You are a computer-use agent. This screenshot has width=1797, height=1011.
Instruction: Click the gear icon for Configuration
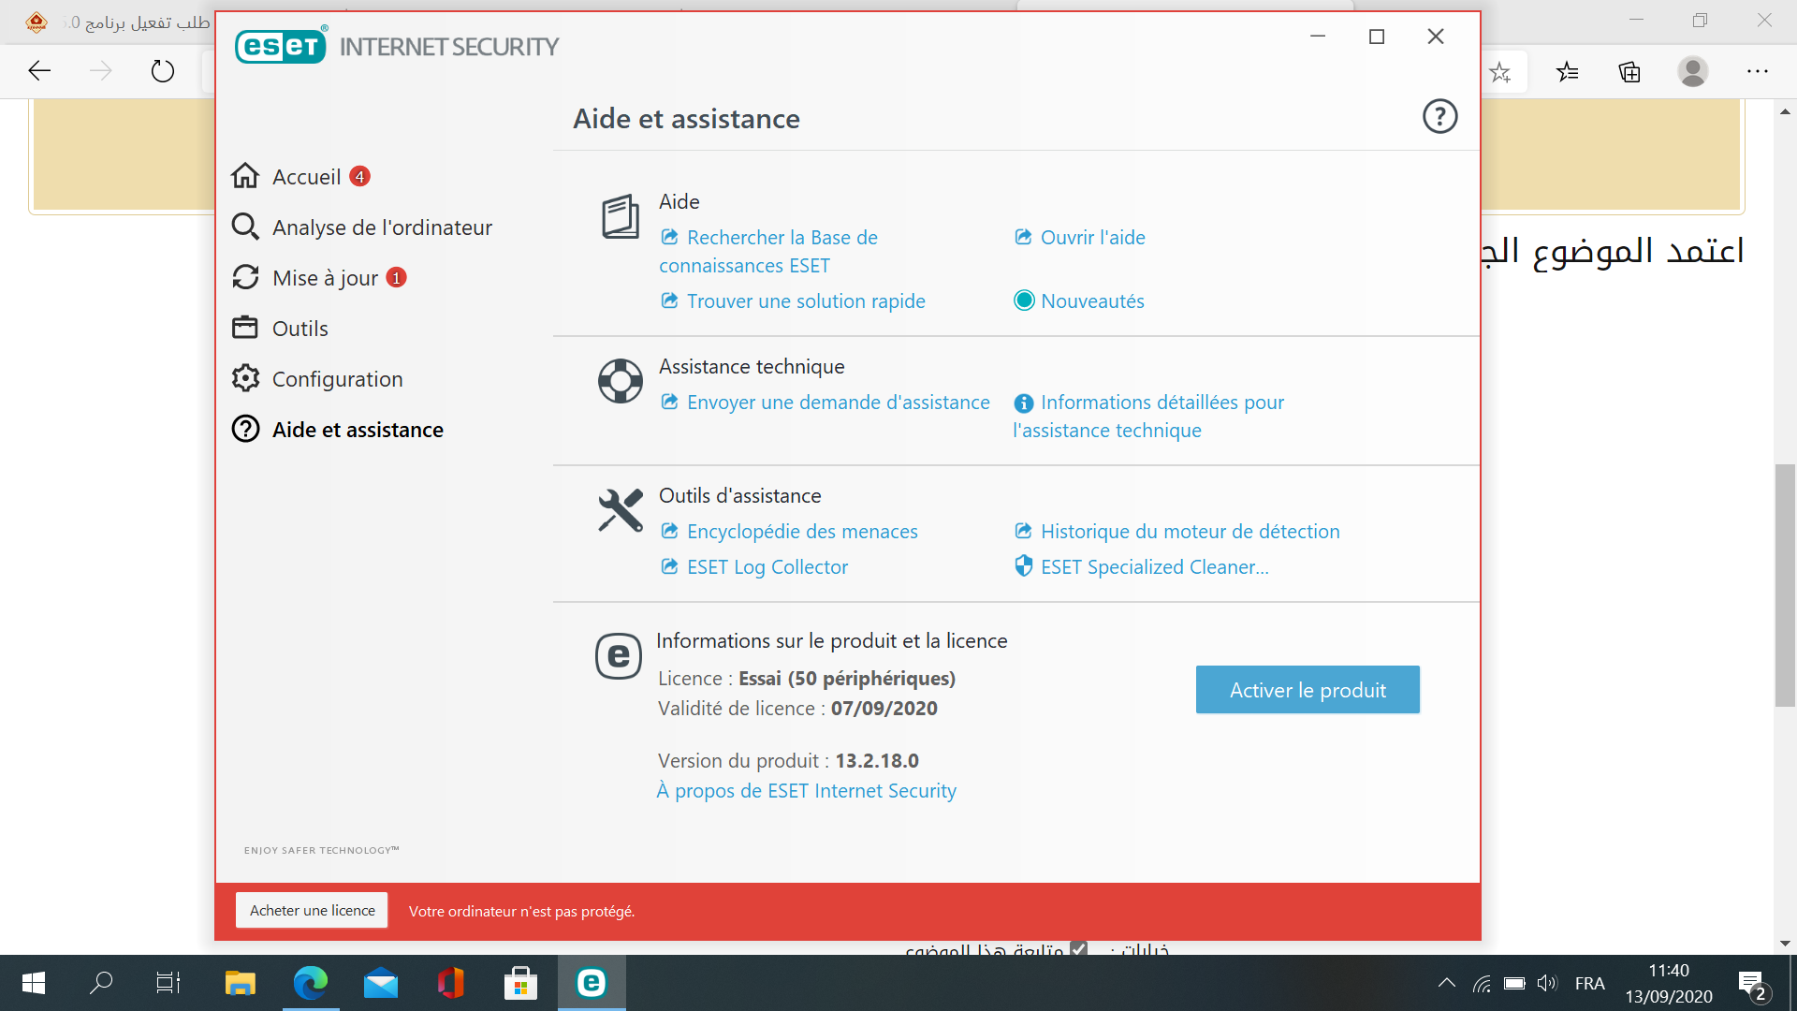(245, 378)
